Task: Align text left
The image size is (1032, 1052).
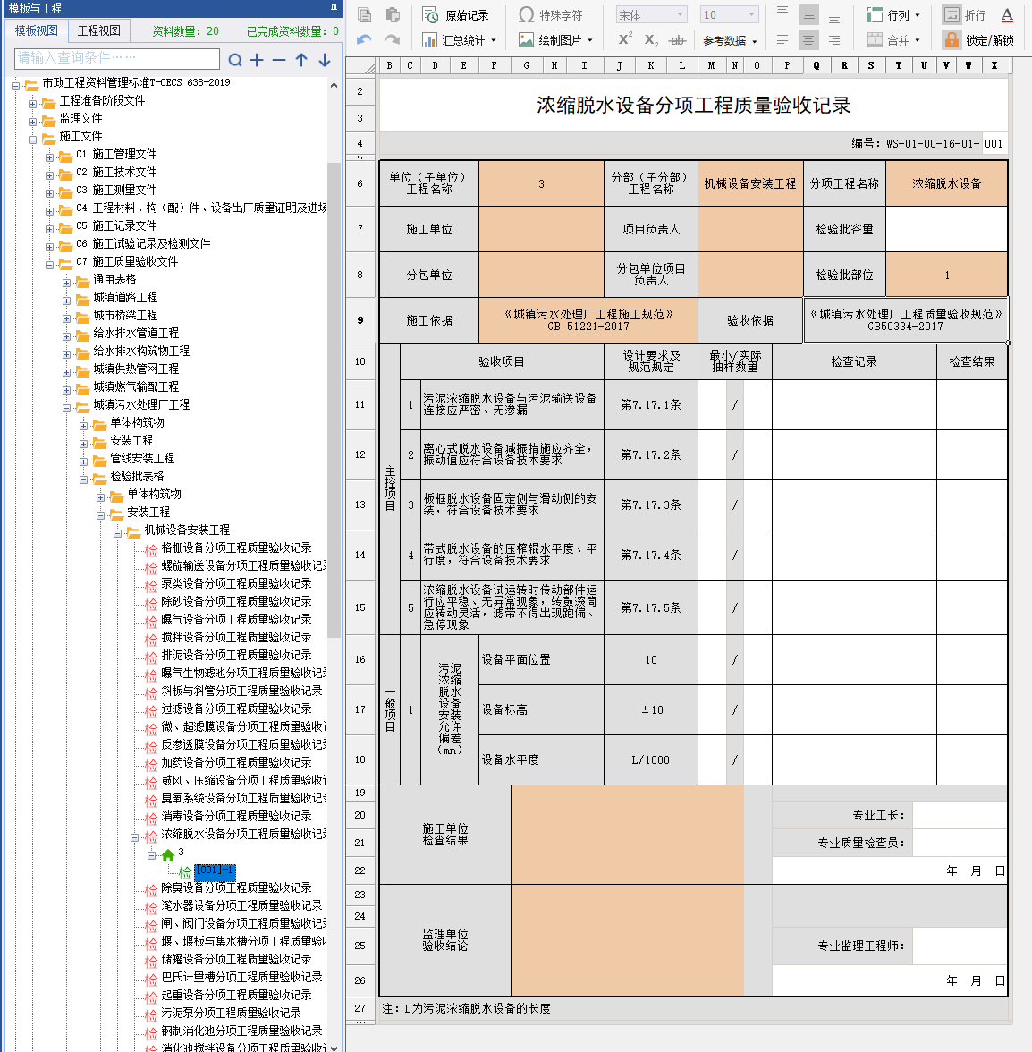Action: (x=782, y=40)
